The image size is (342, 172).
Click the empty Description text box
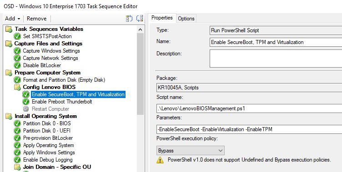[x=276, y=59]
